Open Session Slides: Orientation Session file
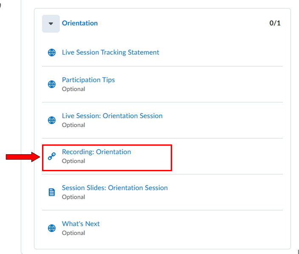Screen dimensions: 299x254 pyautogui.click(x=115, y=188)
